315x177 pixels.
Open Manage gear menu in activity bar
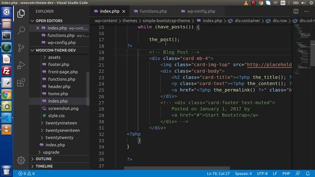click(21, 160)
